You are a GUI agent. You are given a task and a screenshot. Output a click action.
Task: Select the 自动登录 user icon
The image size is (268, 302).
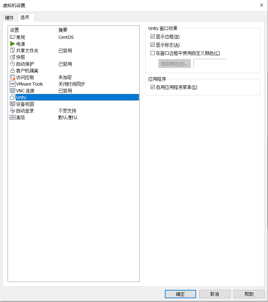tap(12, 111)
